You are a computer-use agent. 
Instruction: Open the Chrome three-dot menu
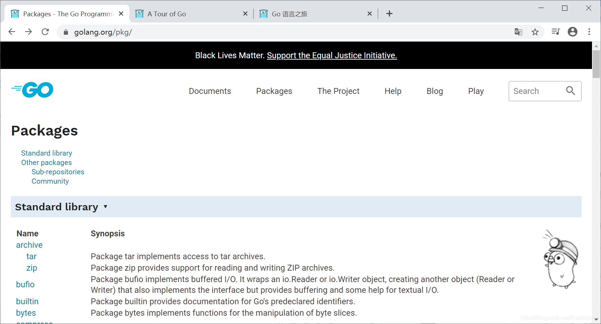pyautogui.click(x=589, y=32)
